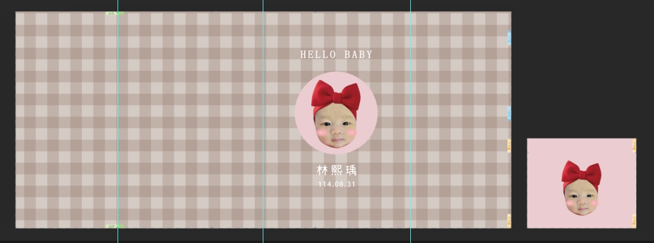Image resolution: width=654 pixels, height=243 pixels.
Task: Select the baby face inside the pink circle
Action: tap(335, 130)
